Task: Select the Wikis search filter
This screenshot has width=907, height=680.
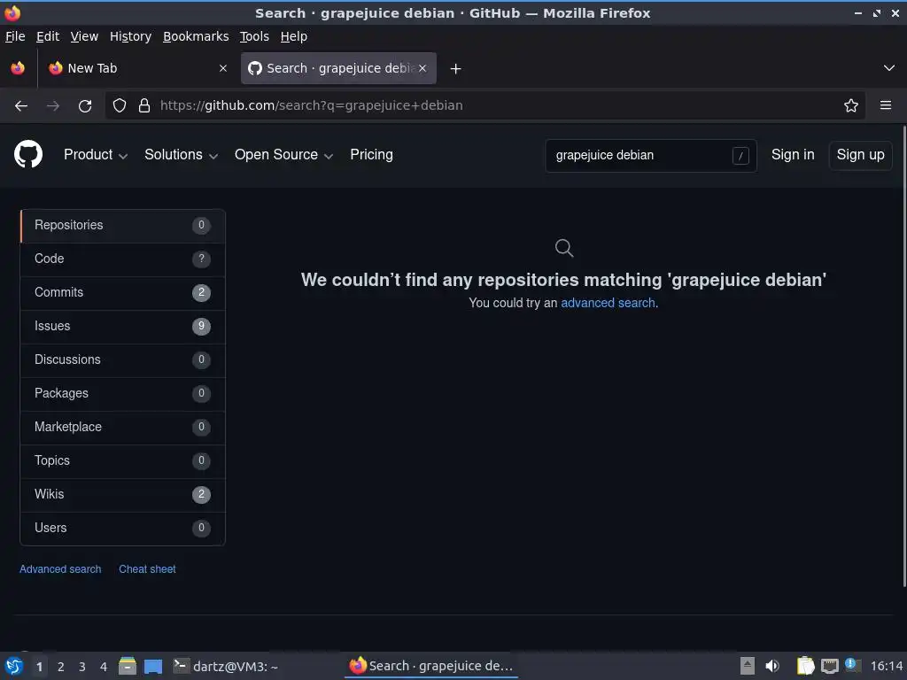Action: [122, 494]
